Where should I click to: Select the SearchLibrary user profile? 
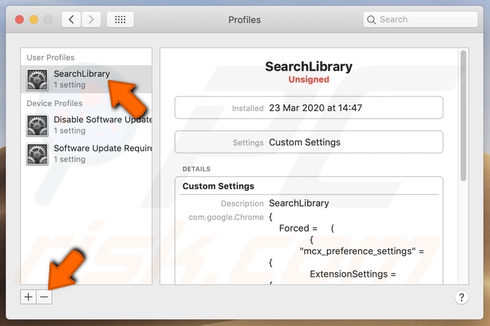click(x=87, y=79)
